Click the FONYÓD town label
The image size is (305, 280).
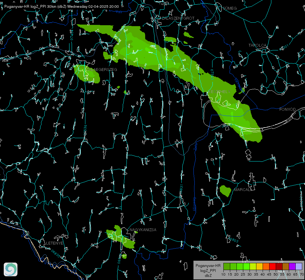click(288, 110)
